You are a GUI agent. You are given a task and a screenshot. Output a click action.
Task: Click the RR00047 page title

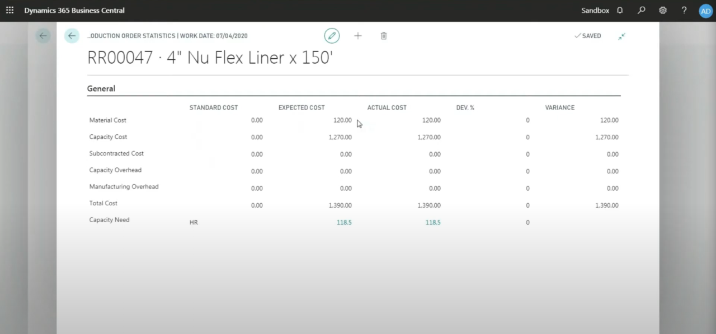[210, 57]
